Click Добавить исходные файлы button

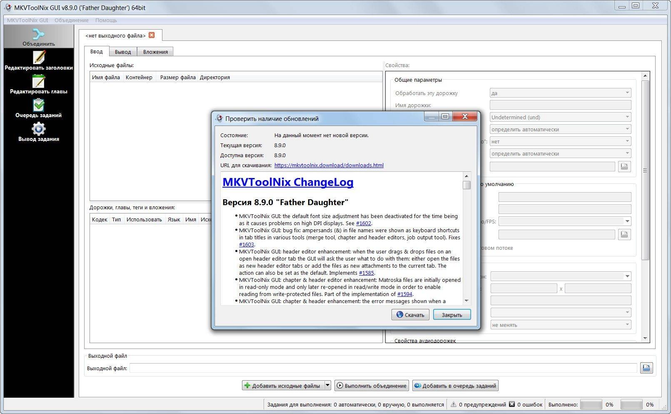283,385
